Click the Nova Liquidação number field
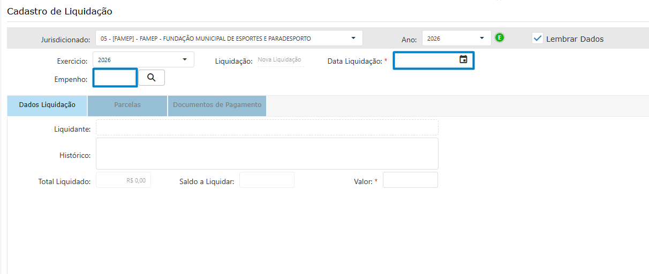Viewport: 649px width, 274px height. pos(280,60)
